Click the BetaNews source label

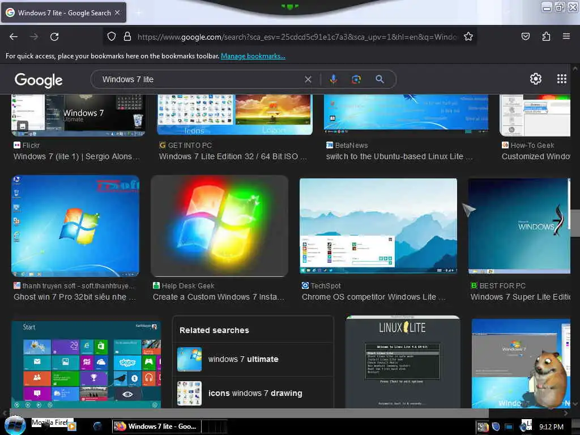pos(347,146)
